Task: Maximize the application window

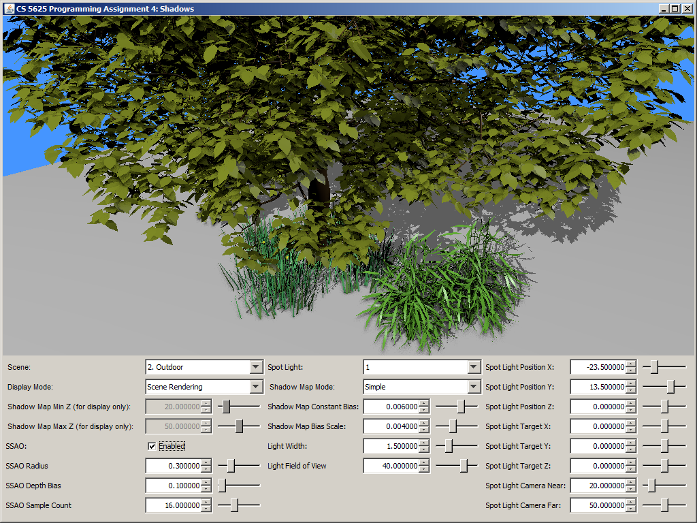Action: click(x=675, y=8)
